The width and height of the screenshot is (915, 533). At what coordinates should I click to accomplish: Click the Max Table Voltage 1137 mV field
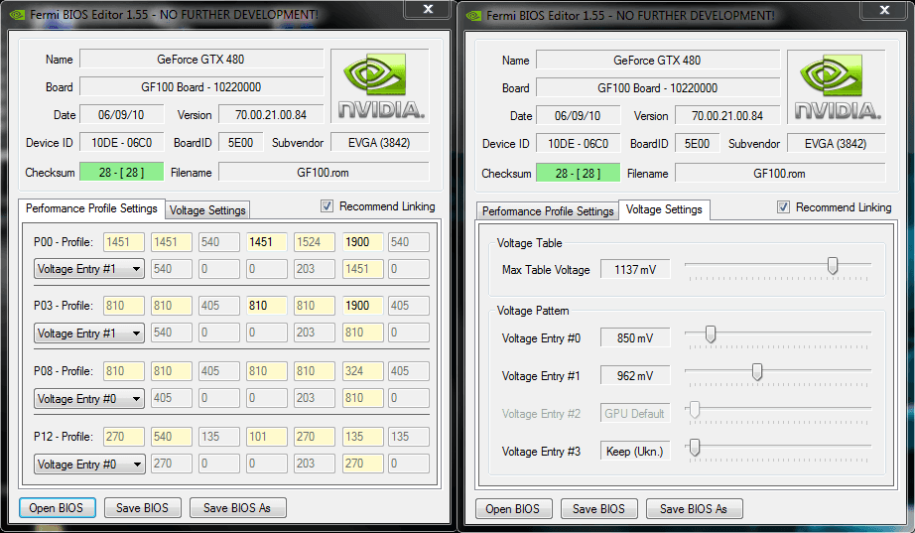(635, 269)
